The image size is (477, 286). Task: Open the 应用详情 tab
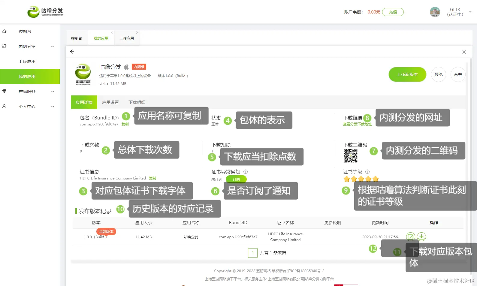(x=84, y=102)
